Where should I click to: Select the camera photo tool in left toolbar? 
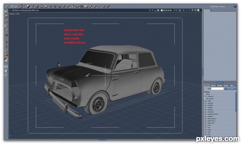(6, 66)
